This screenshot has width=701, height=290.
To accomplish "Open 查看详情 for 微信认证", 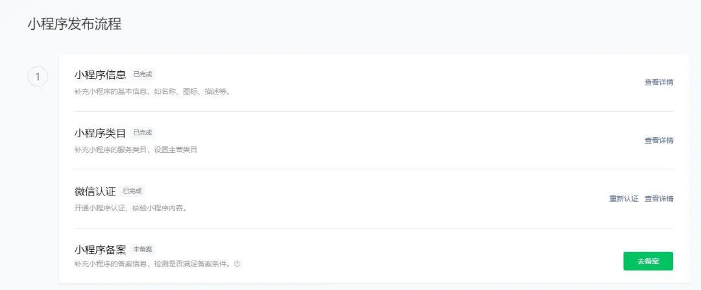I will coord(658,199).
